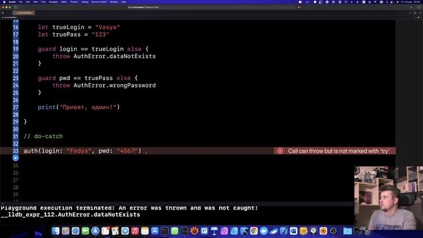
Task: Click on AuthError.dataNotExists in line 20
Action: pos(114,56)
